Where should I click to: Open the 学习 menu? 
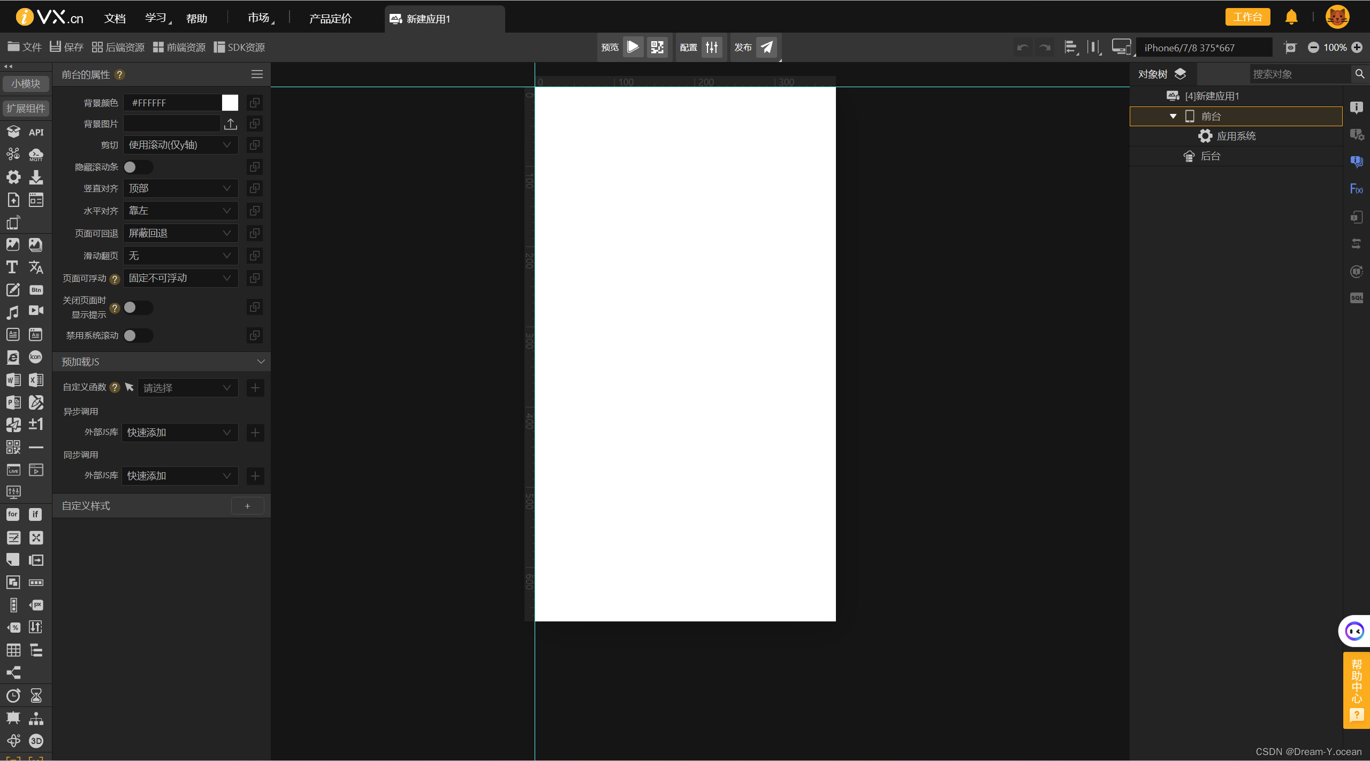coord(157,18)
